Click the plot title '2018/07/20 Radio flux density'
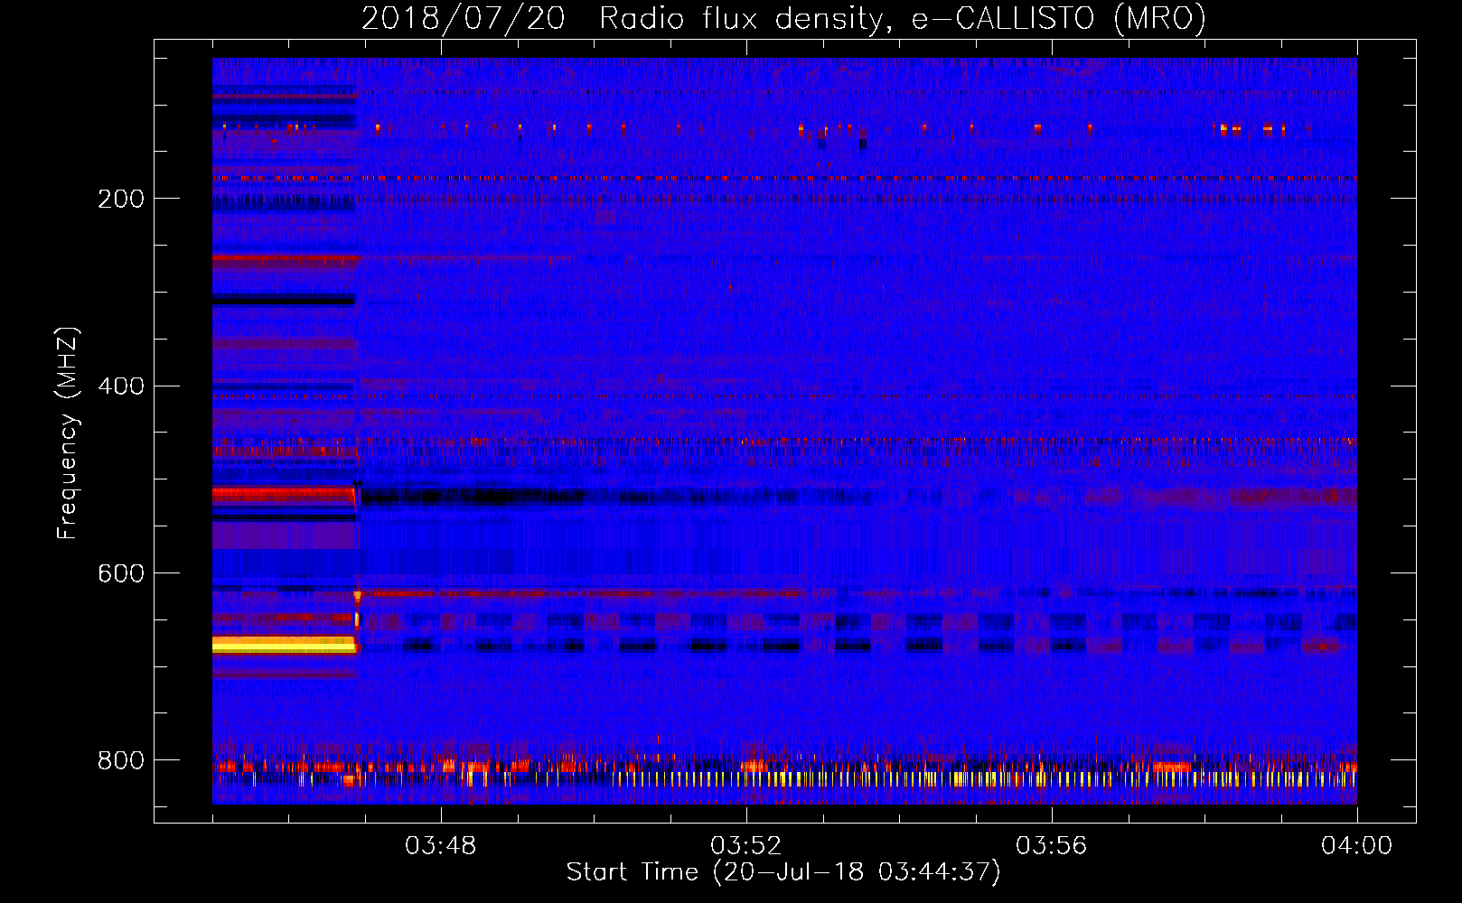This screenshot has height=903, width=1462. 783,18
